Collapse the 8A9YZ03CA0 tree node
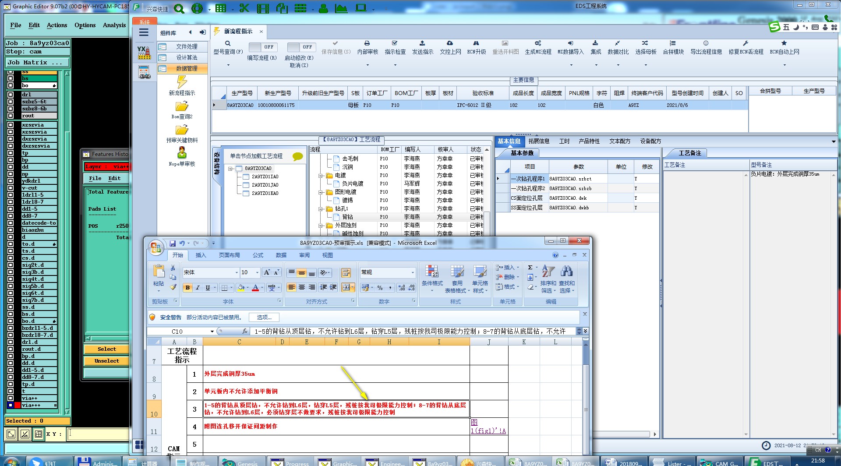Viewport: 841px width, 466px height. point(230,169)
